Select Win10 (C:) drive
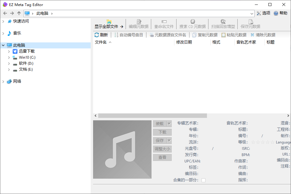 [24, 57]
